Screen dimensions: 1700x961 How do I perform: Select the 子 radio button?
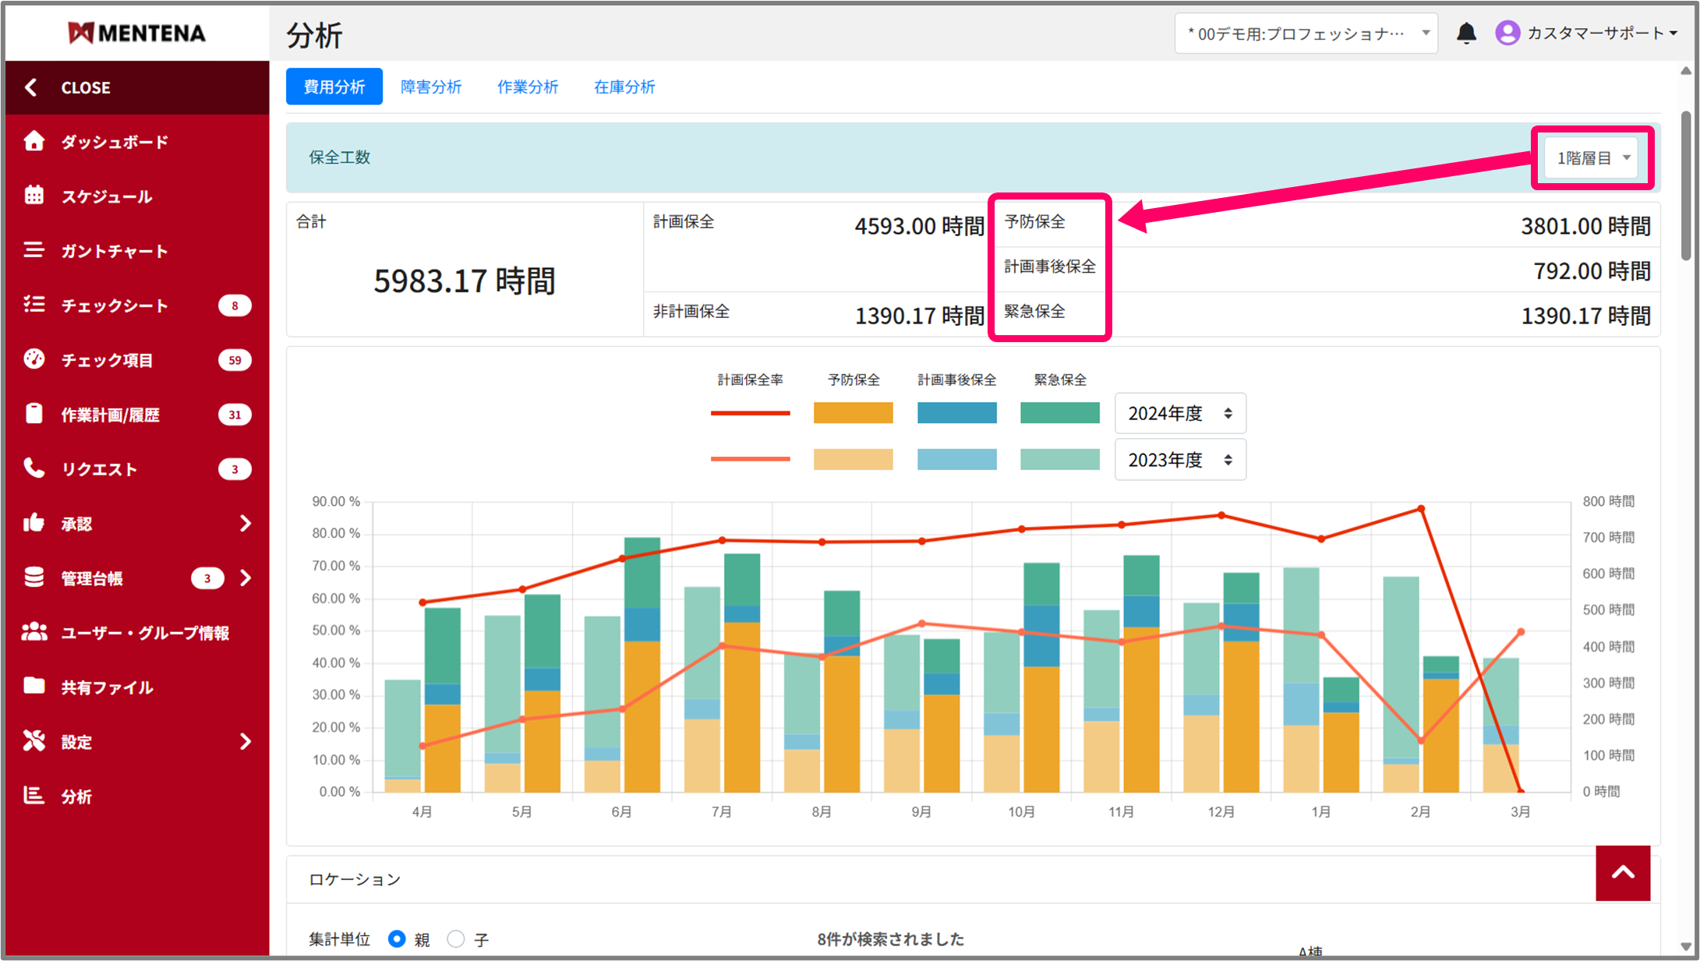456,939
